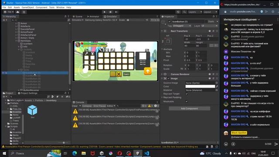Switch to the Animator tab

click(93, 17)
